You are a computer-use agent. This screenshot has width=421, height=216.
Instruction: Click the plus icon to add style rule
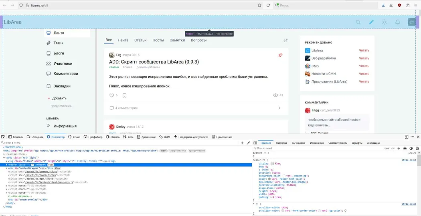[x=399, y=148]
